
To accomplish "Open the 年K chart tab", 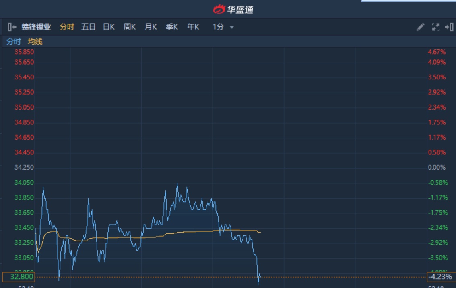I will click(193, 27).
